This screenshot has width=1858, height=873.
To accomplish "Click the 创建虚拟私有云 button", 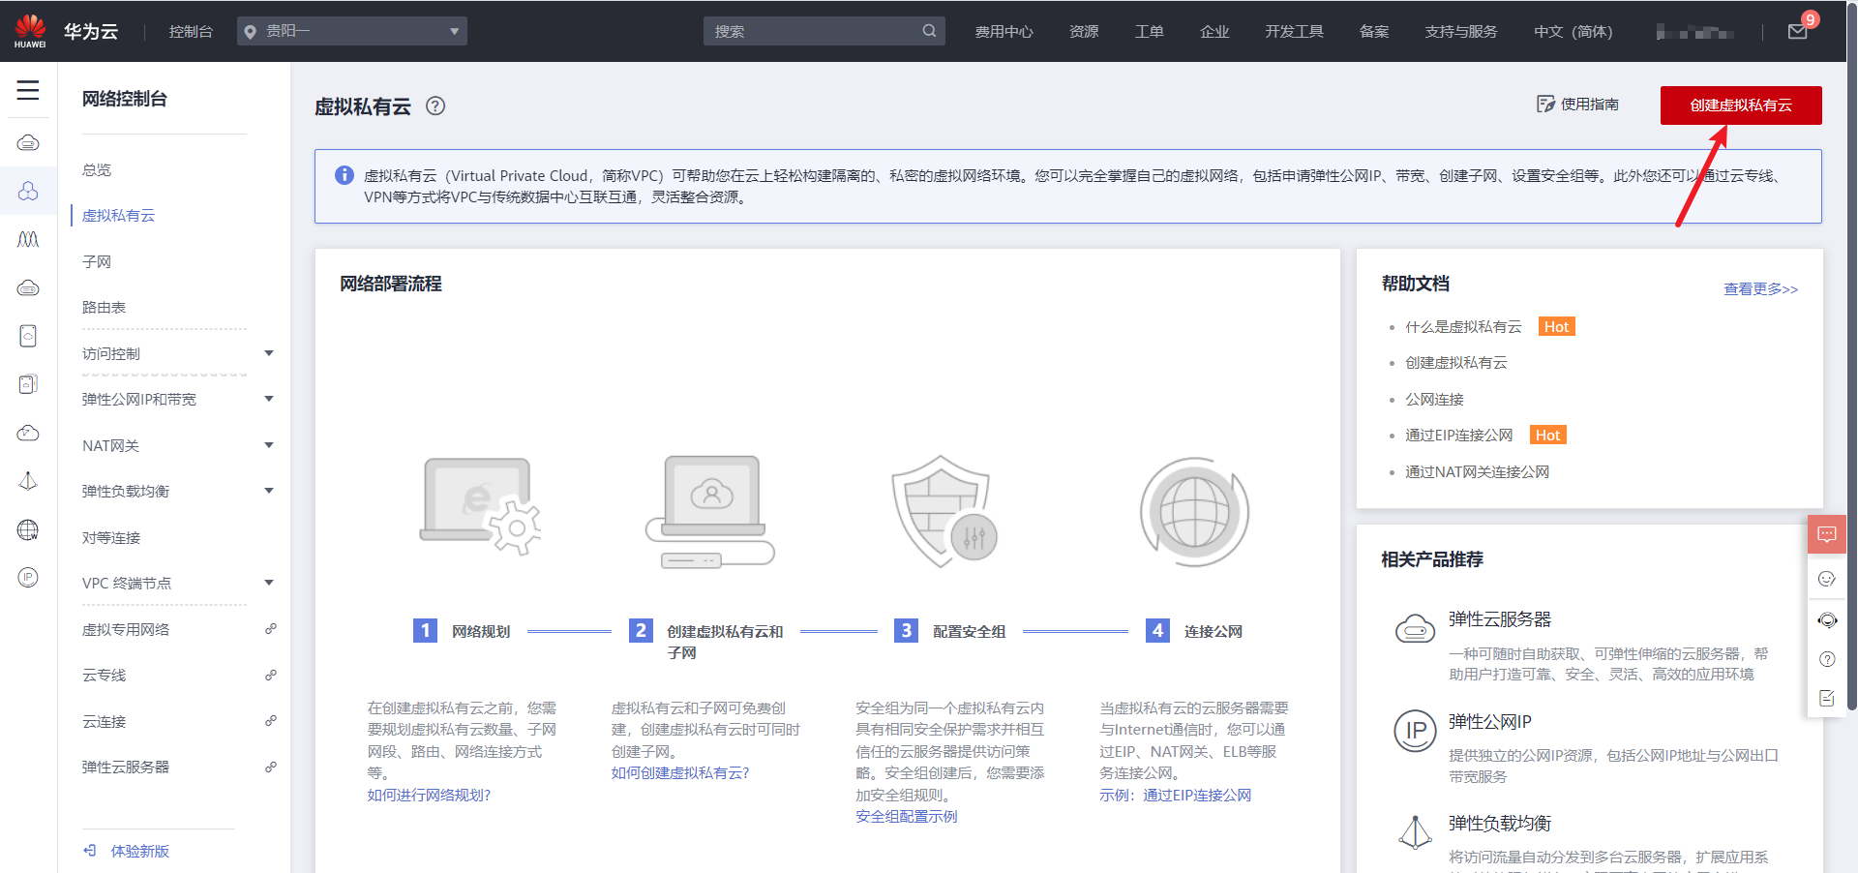I will [1741, 105].
